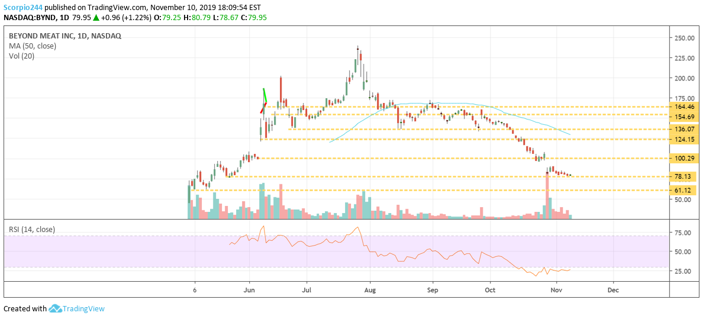Click the RSI 75.00 axis label
This screenshot has width=703, height=319.
682,233
